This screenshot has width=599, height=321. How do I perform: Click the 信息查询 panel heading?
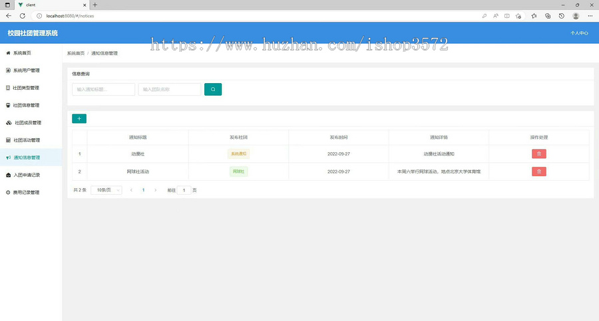pyautogui.click(x=81, y=74)
